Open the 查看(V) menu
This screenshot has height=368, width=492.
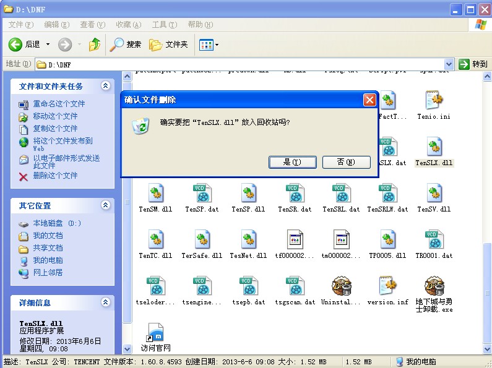(92, 25)
